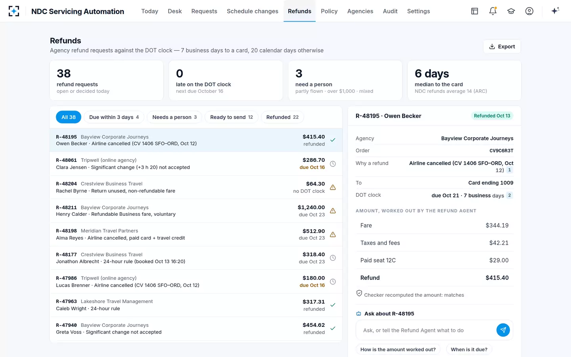Open citation 1 badge next to Why a refund
This screenshot has width=571, height=357.
click(x=510, y=170)
